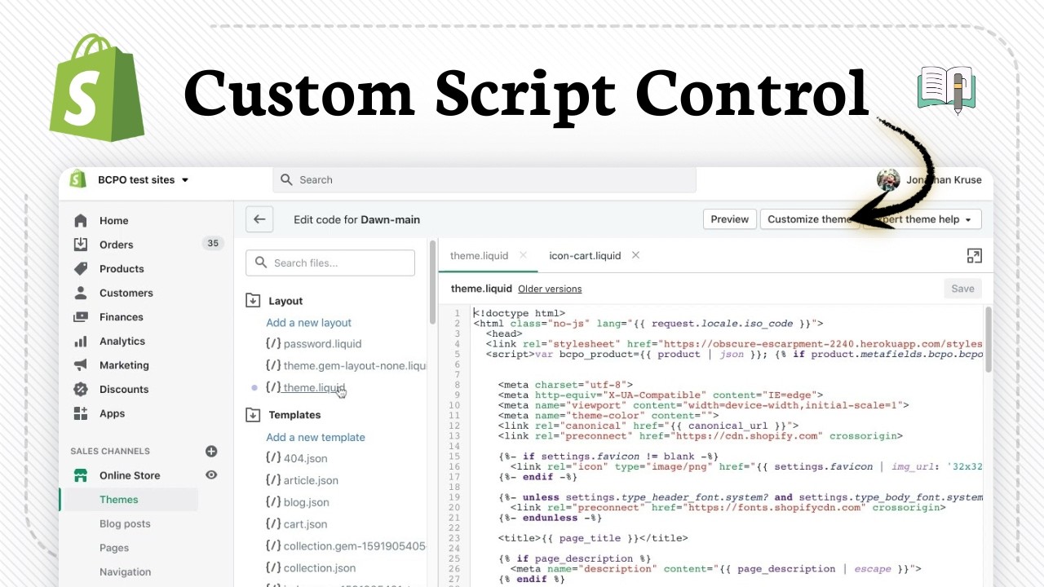Click Add a new layout link
The image size is (1044, 587).
308,323
